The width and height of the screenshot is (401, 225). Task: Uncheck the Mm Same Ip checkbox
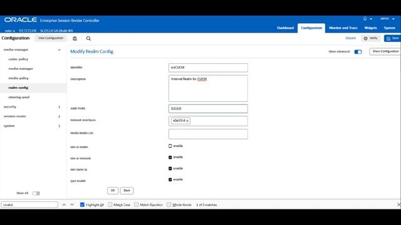coord(170,168)
